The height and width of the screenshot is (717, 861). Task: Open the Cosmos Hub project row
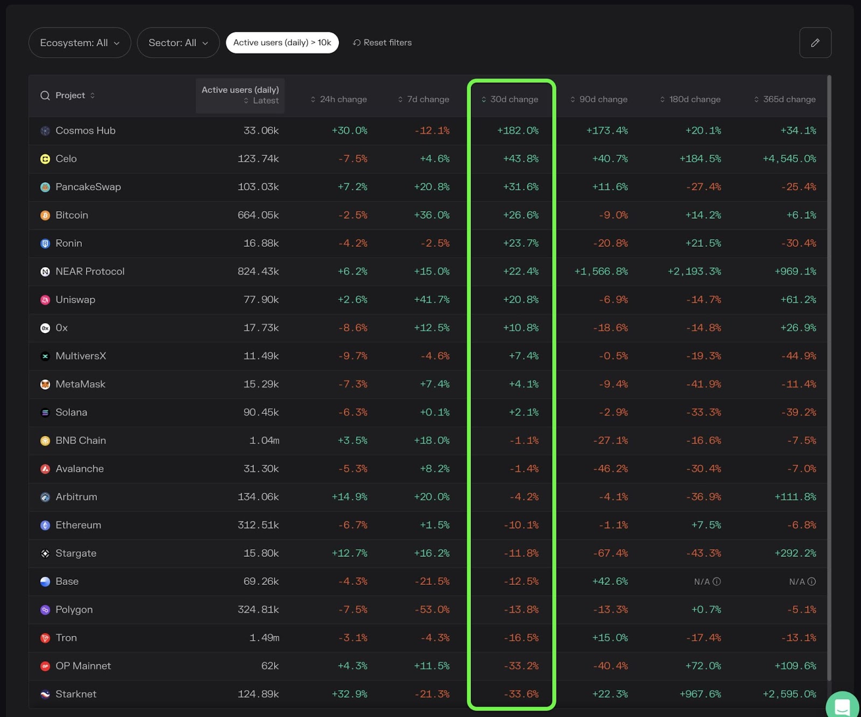pyautogui.click(x=85, y=131)
